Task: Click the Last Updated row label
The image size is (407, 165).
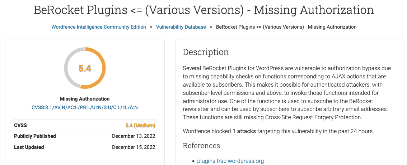Action: [x=29, y=147]
